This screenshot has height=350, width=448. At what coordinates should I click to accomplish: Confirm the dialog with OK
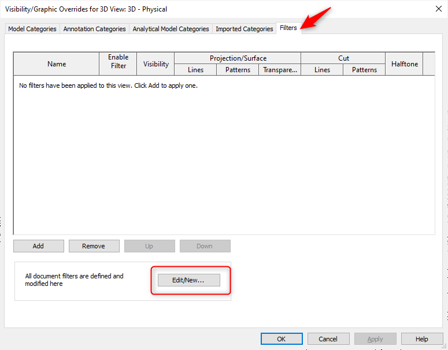pyautogui.click(x=282, y=339)
